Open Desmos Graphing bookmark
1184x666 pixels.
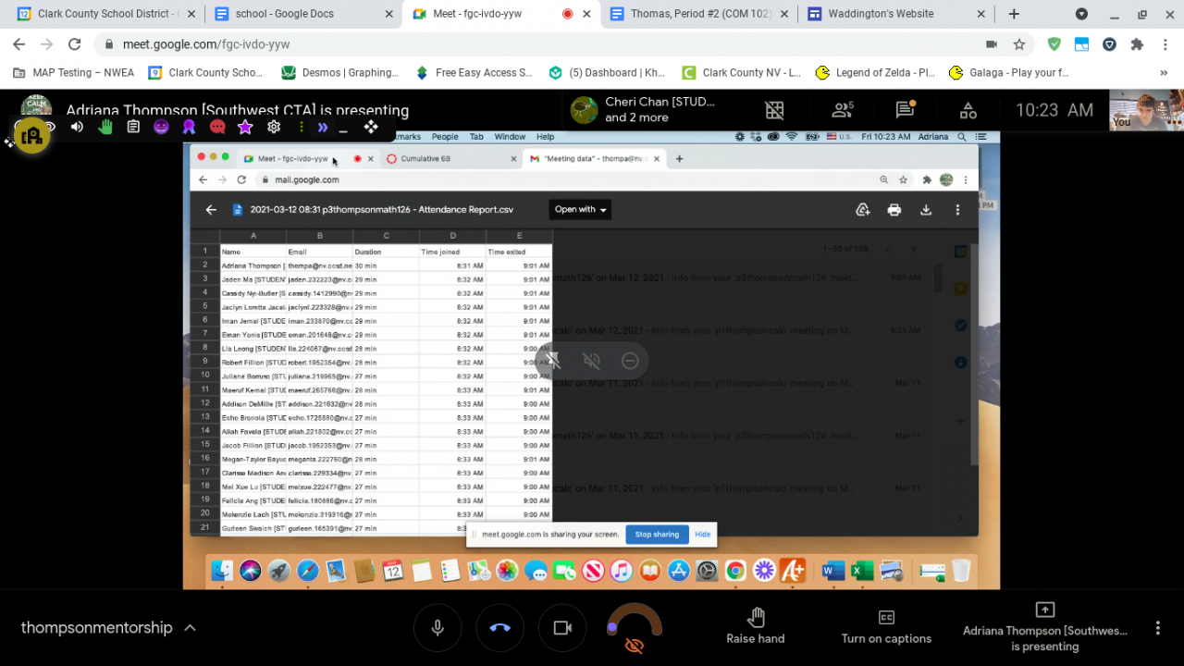point(339,73)
